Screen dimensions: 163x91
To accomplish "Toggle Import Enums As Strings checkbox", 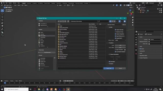I will [x=115, y=36].
